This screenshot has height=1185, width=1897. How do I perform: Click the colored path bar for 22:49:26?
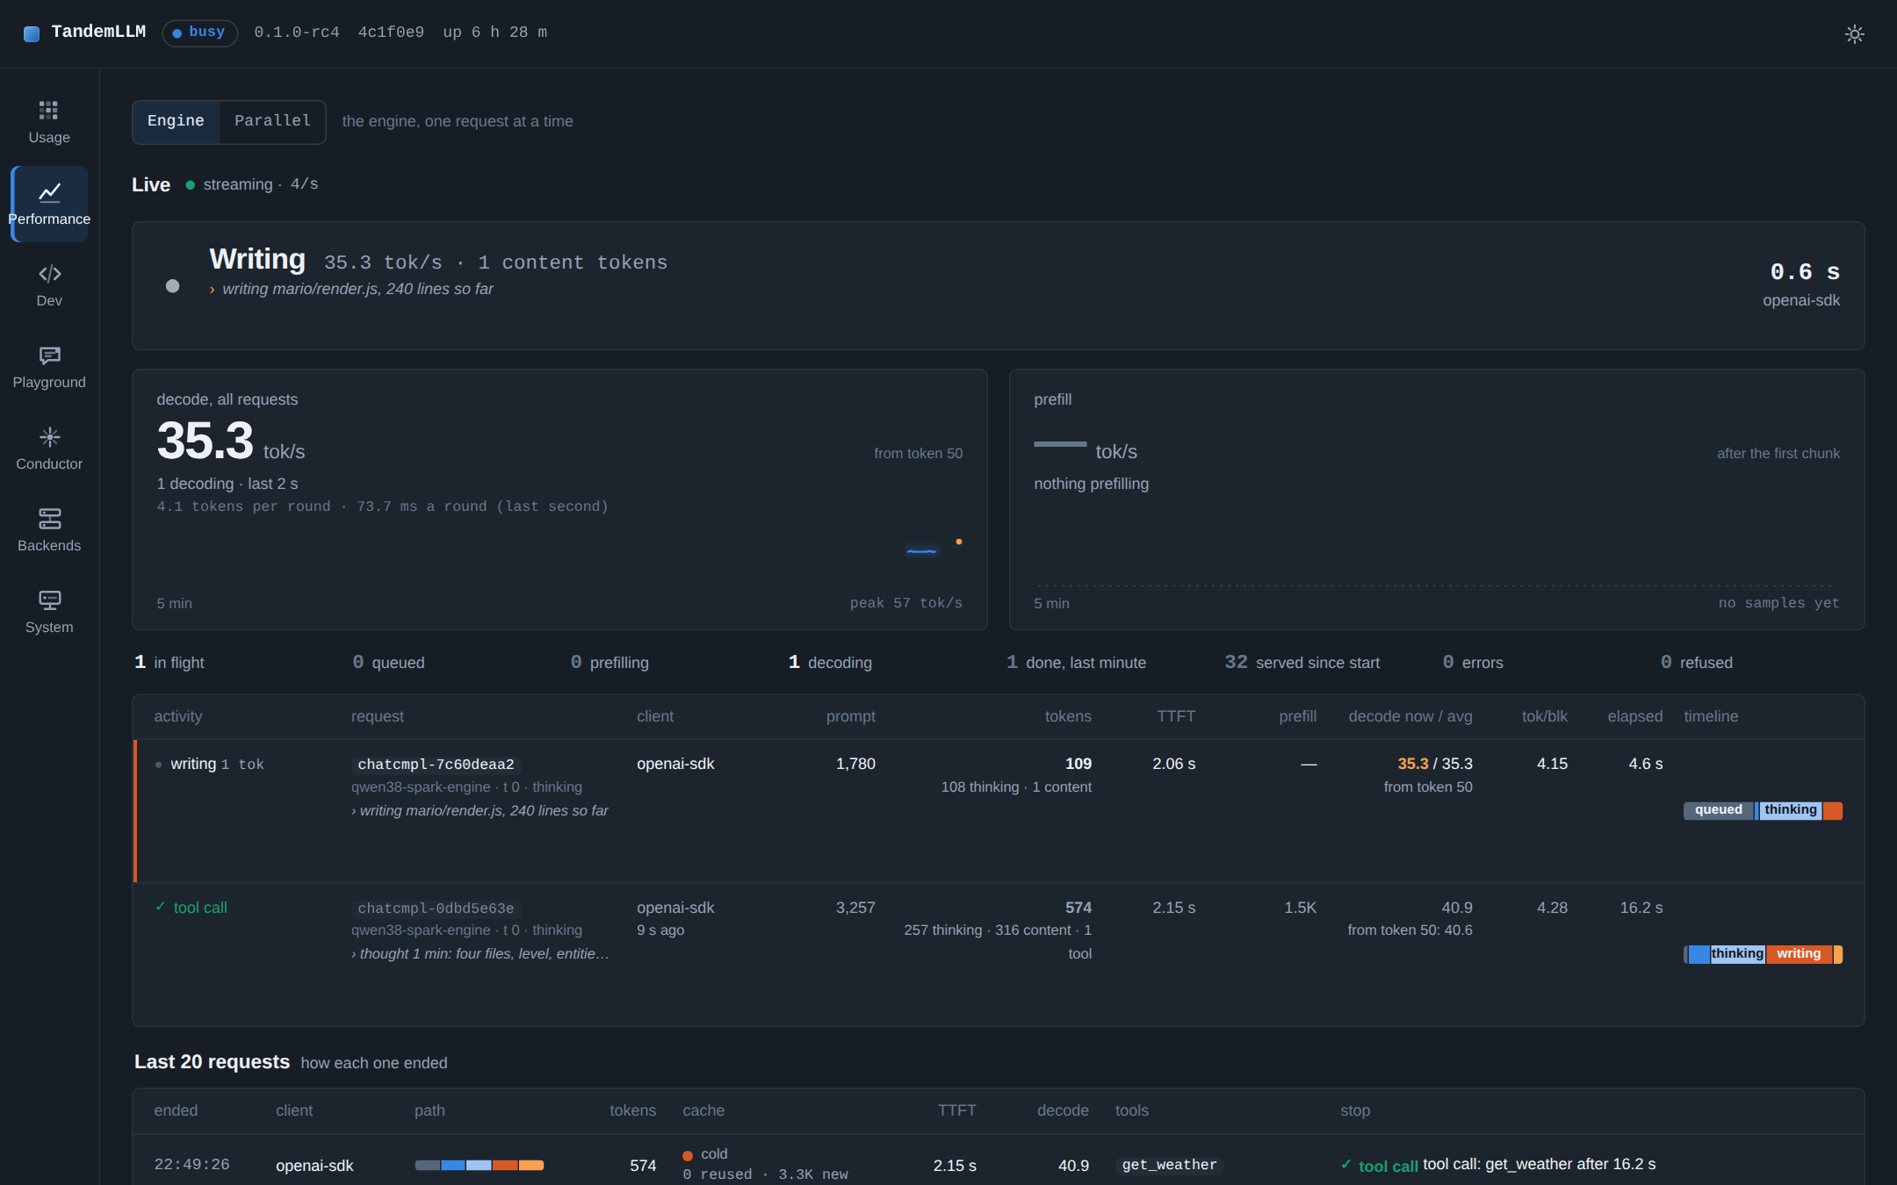(480, 1165)
